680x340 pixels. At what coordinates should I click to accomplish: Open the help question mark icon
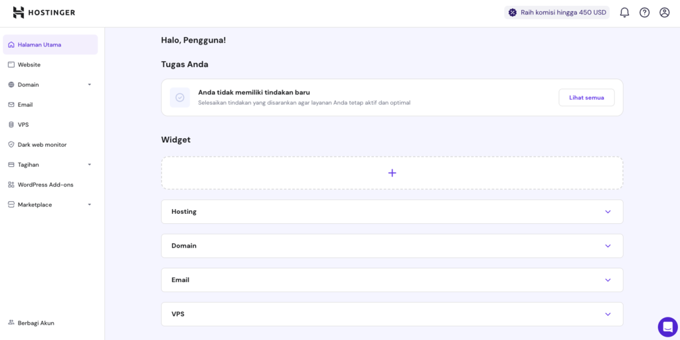[x=644, y=13]
